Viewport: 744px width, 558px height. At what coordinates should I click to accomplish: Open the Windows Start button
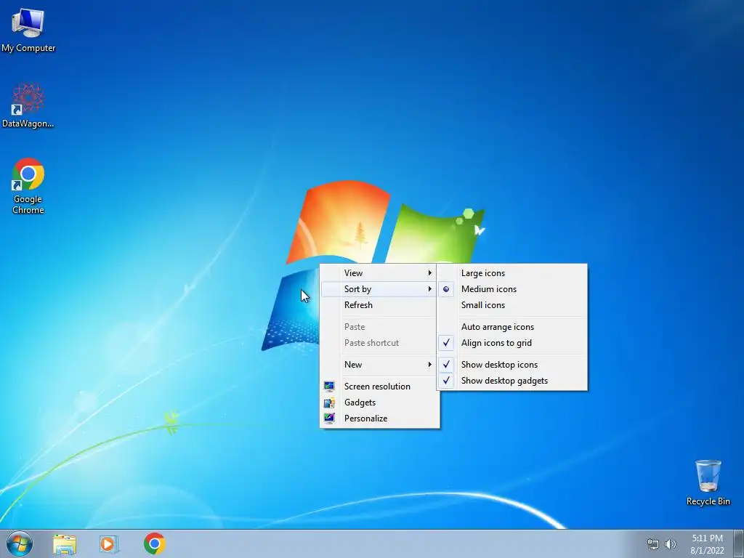pyautogui.click(x=20, y=543)
